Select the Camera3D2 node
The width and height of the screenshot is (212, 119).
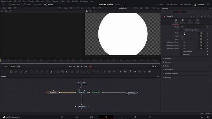coord(82,106)
